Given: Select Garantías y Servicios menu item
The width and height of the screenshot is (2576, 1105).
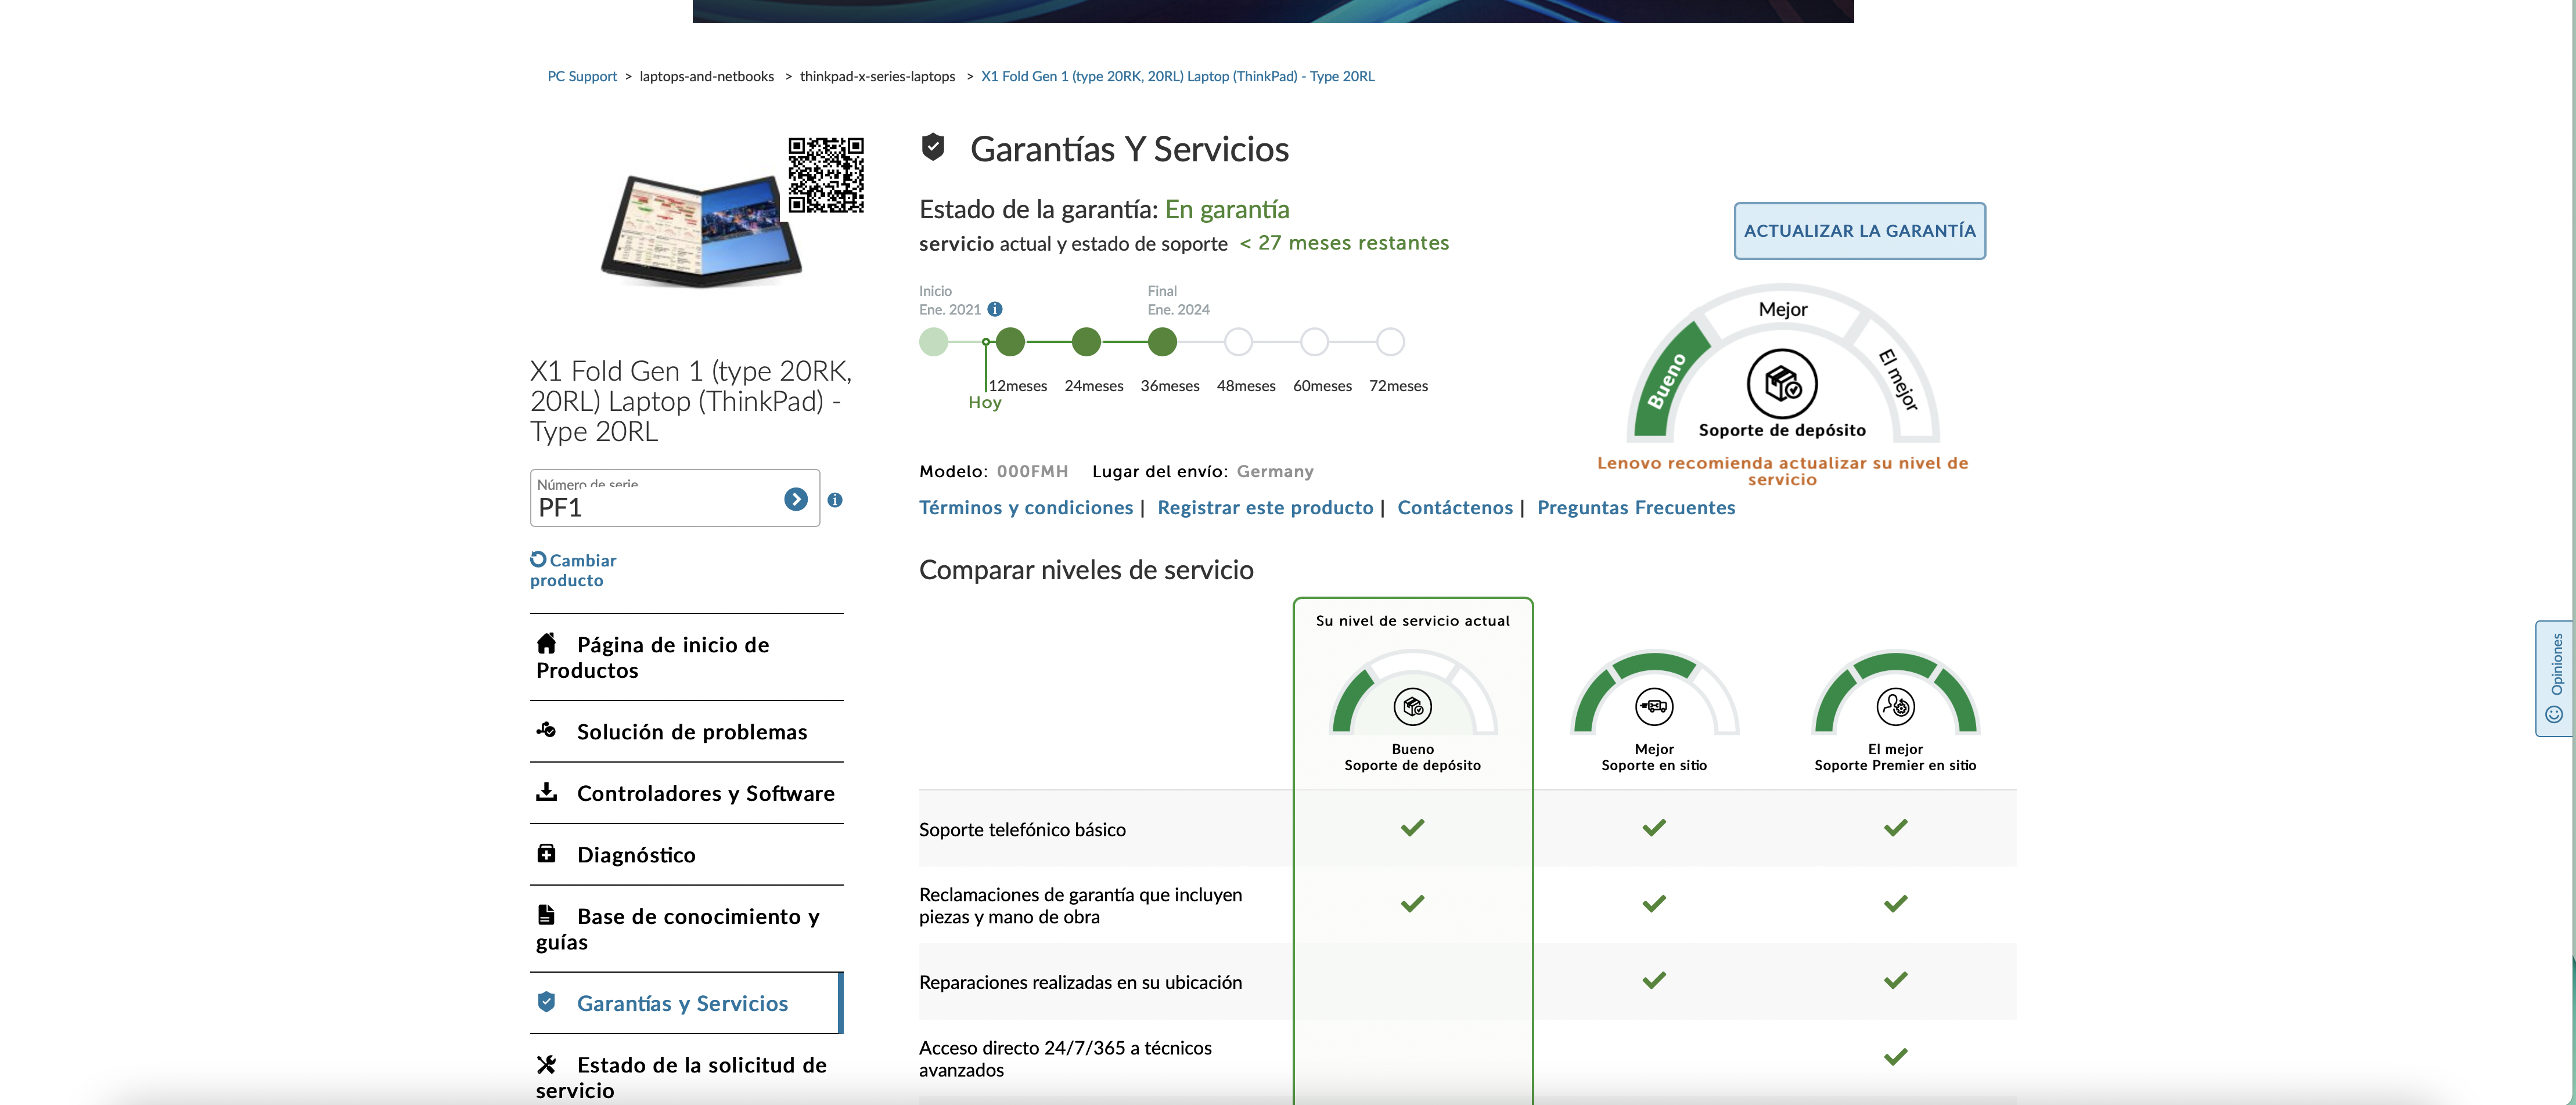Looking at the screenshot, I should pyautogui.click(x=686, y=1003).
